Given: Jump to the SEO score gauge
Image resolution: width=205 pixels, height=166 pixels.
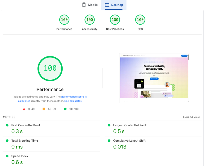Looking at the screenshot, I should pyautogui.click(x=140, y=20).
